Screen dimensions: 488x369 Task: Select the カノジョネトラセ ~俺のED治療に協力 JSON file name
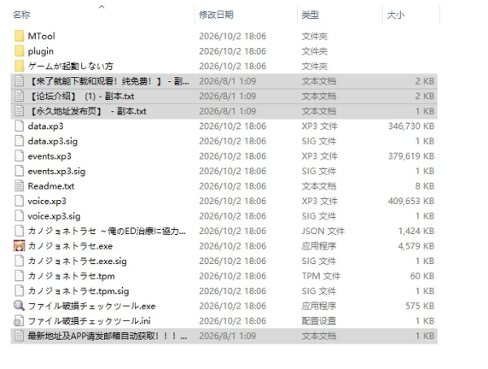pos(107,231)
